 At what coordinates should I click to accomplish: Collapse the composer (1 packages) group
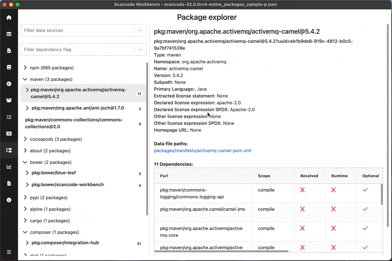pos(25,232)
